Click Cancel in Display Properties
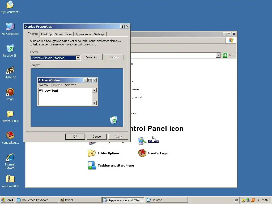 click(97, 137)
